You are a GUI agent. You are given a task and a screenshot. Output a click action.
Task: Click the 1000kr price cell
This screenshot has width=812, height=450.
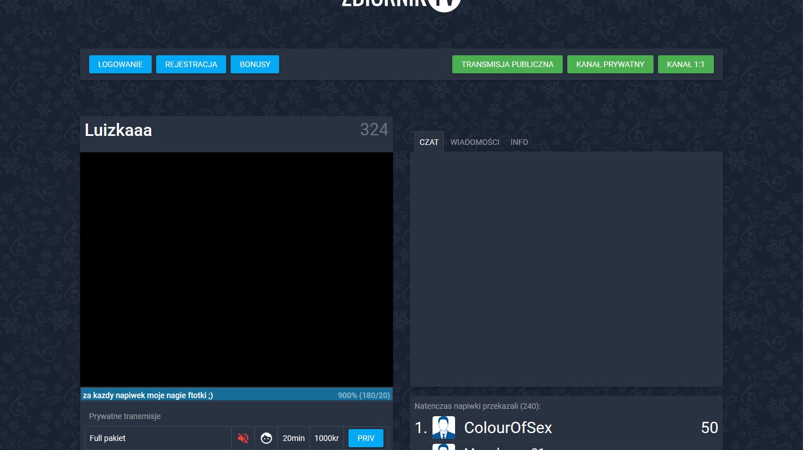click(326, 438)
